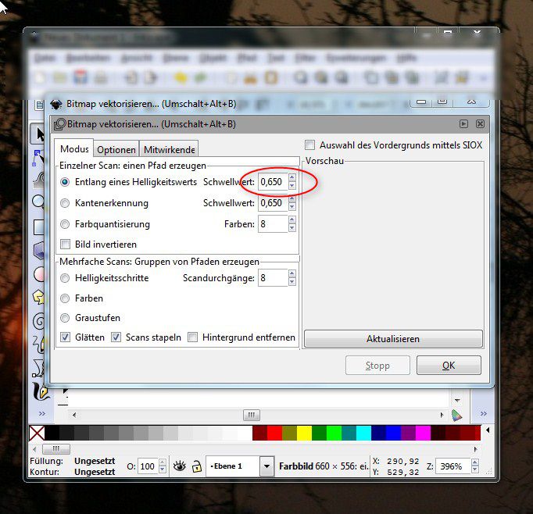Open the Ebene 1 layer dropdown
This screenshot has height=514, width=533.
coord(267,466)
